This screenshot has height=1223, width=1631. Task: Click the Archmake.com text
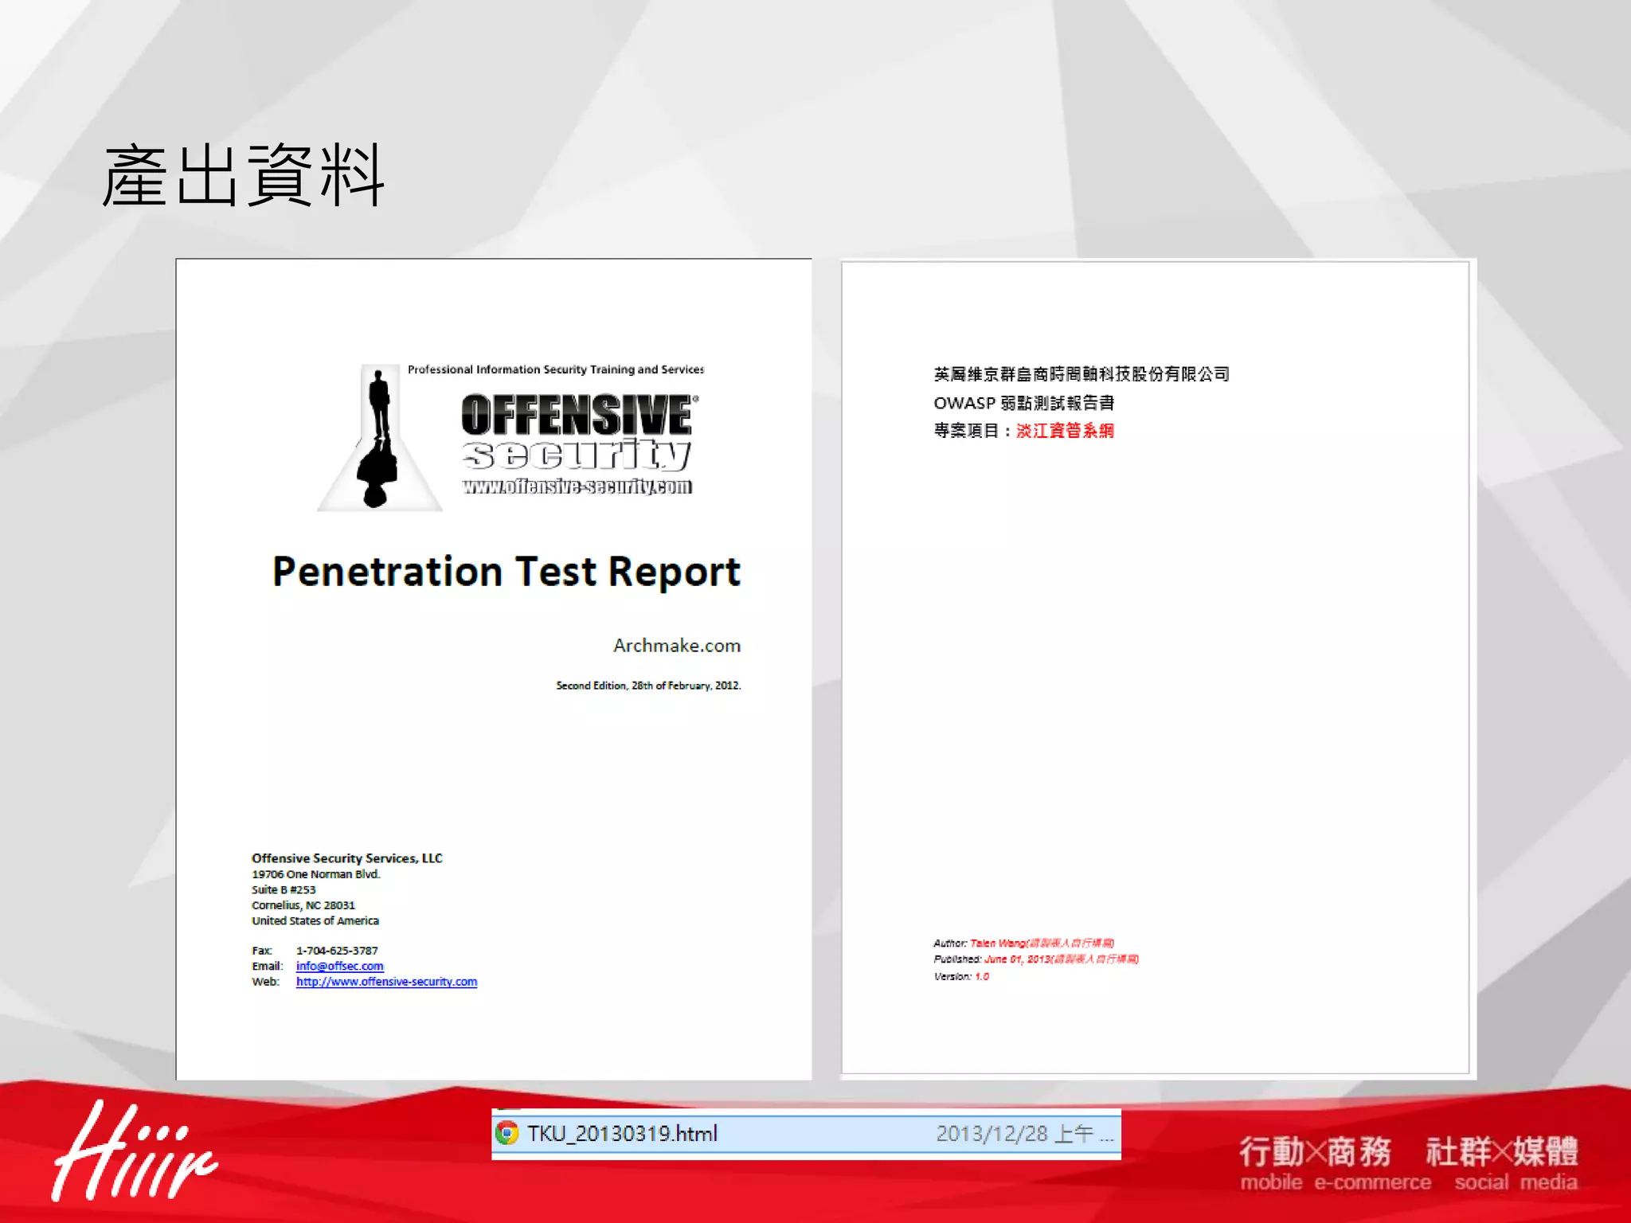point(676,645)
